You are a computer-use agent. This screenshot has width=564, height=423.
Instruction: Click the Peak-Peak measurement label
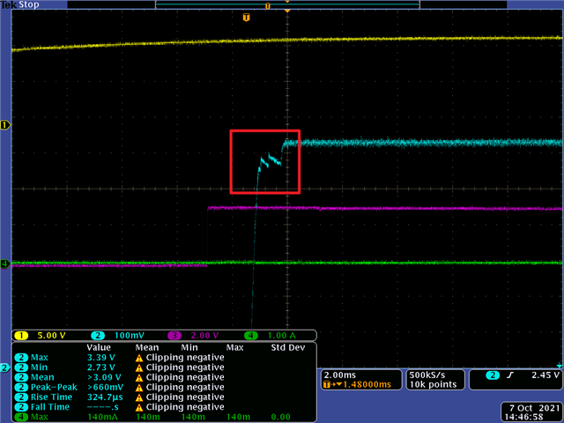point(54,387)
